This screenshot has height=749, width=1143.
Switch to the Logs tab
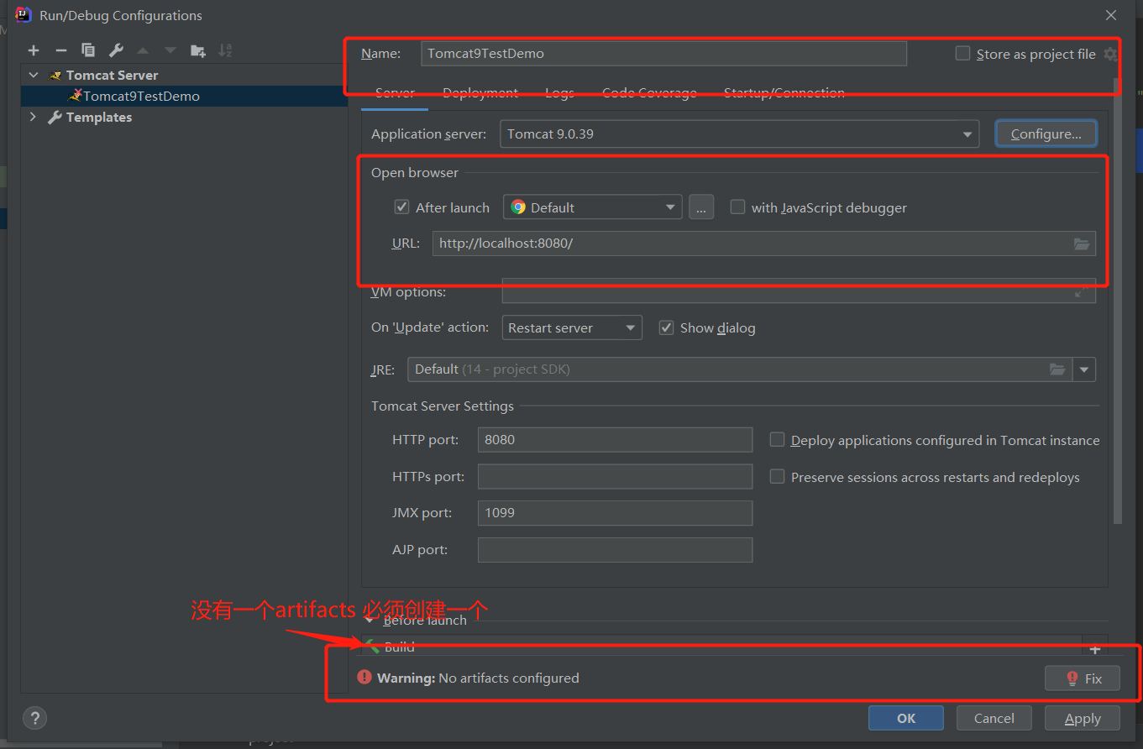click(x=559, y=92)
